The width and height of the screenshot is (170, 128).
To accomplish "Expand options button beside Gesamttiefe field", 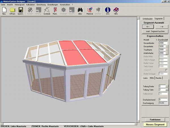I will tap(167, 46).
